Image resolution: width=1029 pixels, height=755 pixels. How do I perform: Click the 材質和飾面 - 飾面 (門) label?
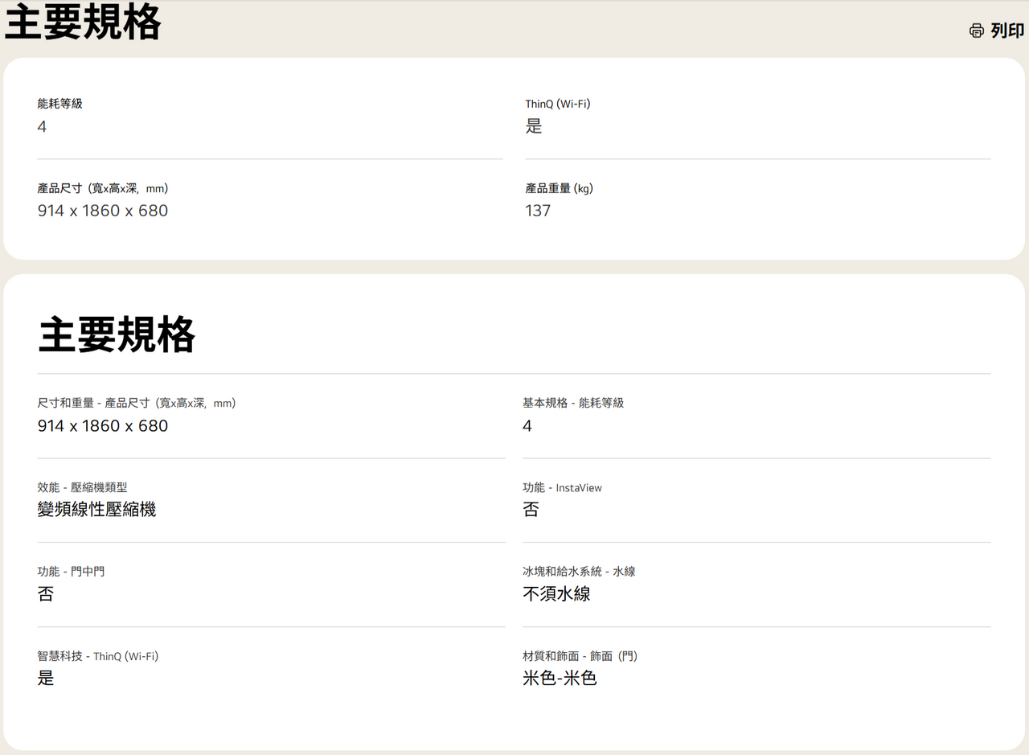pyautogui.click(x=580, y=656)
